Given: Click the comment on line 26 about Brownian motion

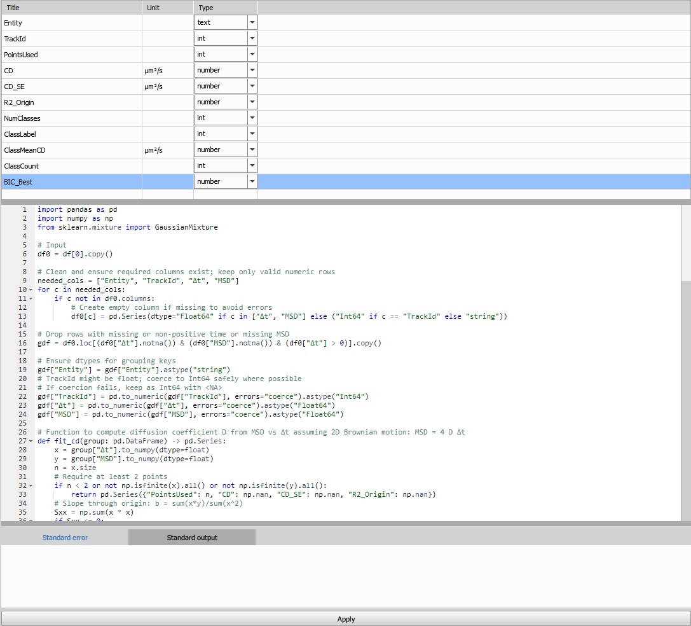Looking at the screenshot, I should click(x=251, y=433).
